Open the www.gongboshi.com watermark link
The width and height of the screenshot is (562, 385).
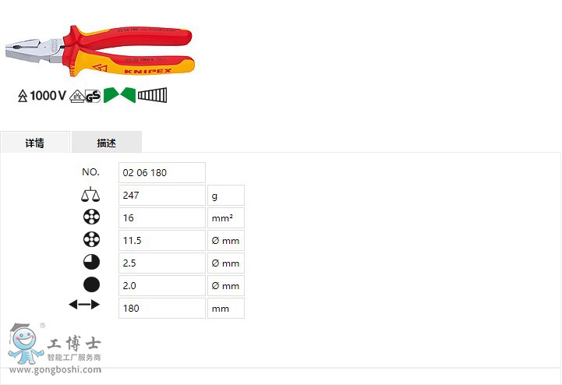pos(55,369)
